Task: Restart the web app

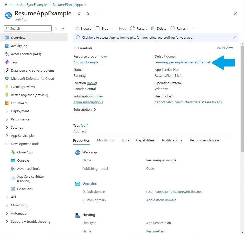Action: point(138,28)
